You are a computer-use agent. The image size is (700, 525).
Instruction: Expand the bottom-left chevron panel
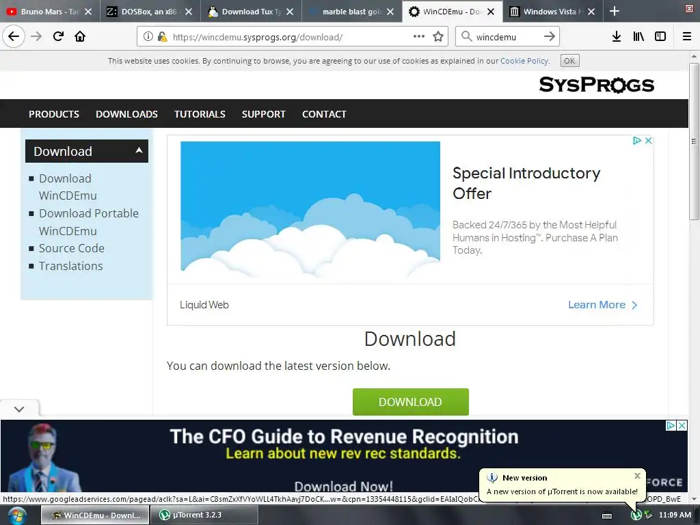click(19, 409)
